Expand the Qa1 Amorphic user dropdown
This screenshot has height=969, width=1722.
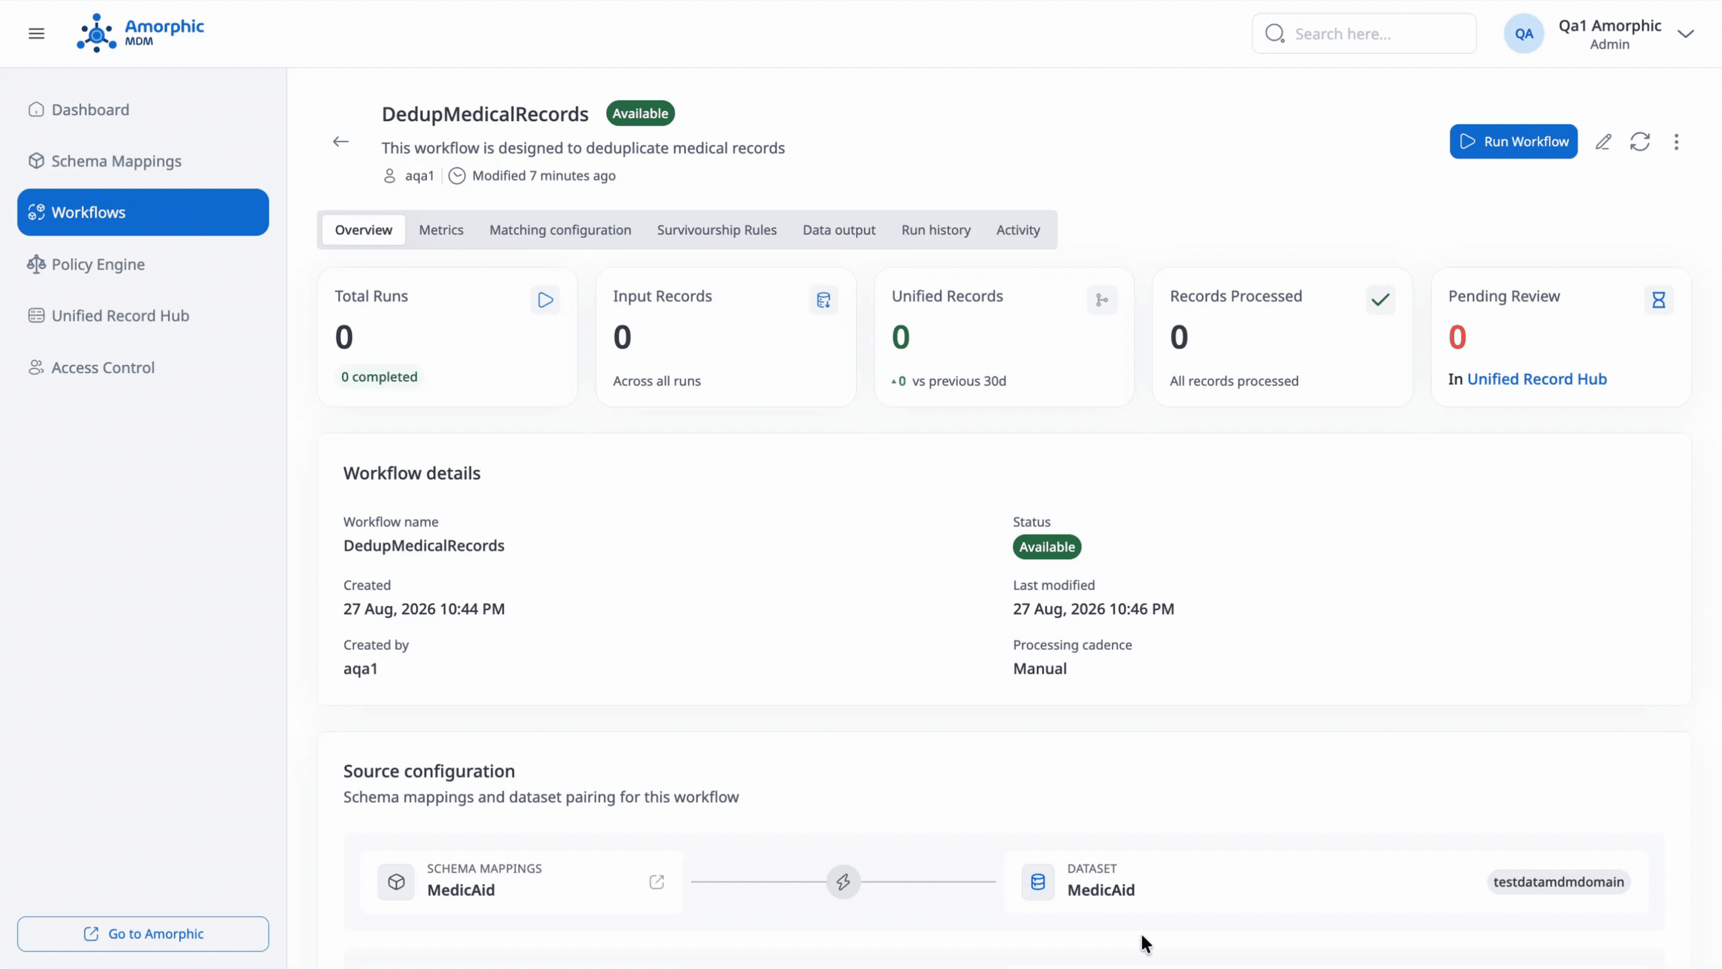click(1686, 33)
